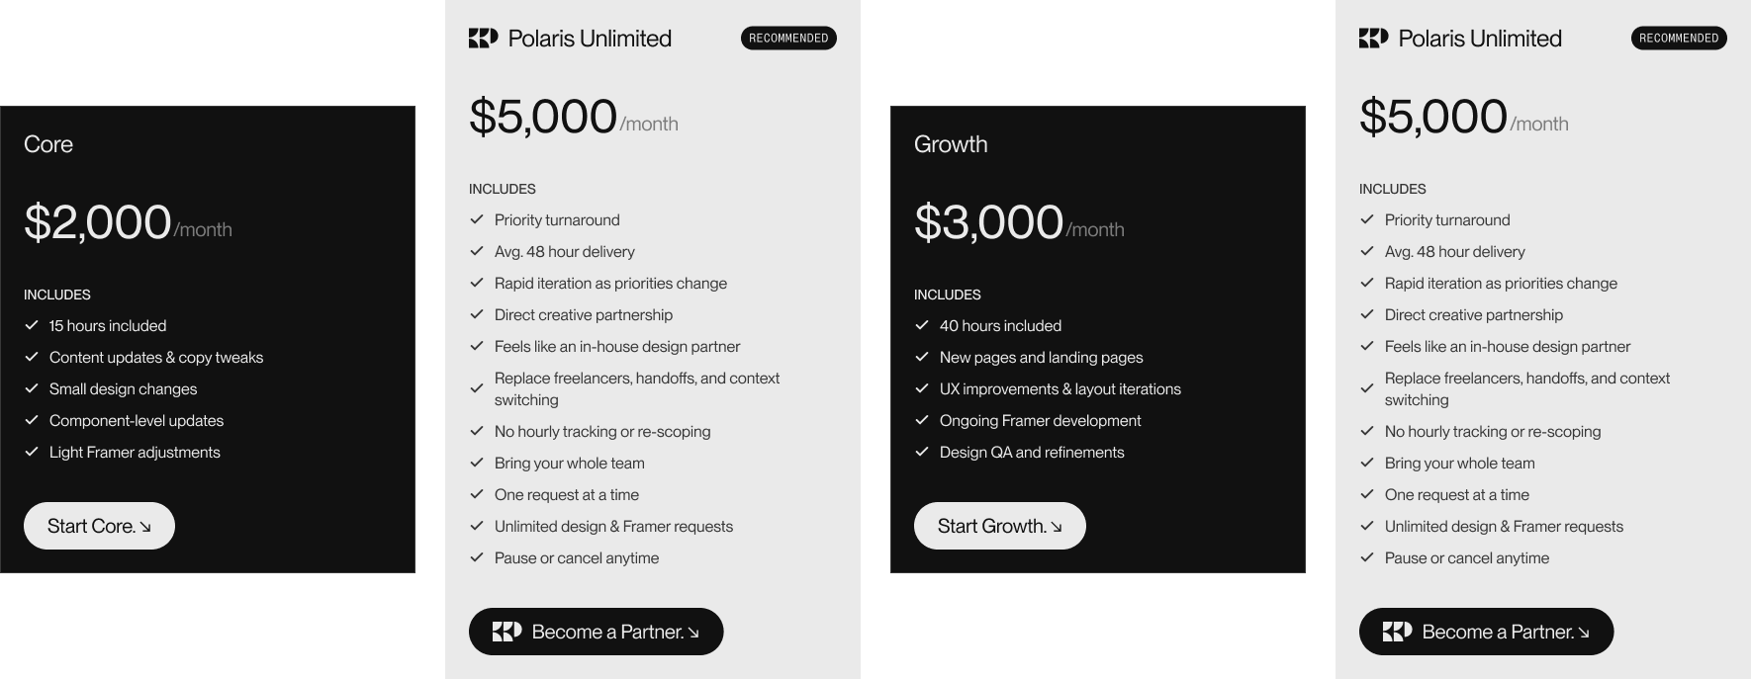
Task: Click the checkmark beside "15 hours included"
Action: (32, 325)
